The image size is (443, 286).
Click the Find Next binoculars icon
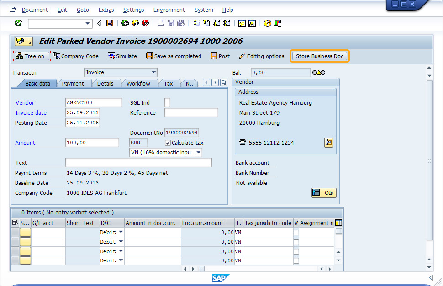[181, 23]
